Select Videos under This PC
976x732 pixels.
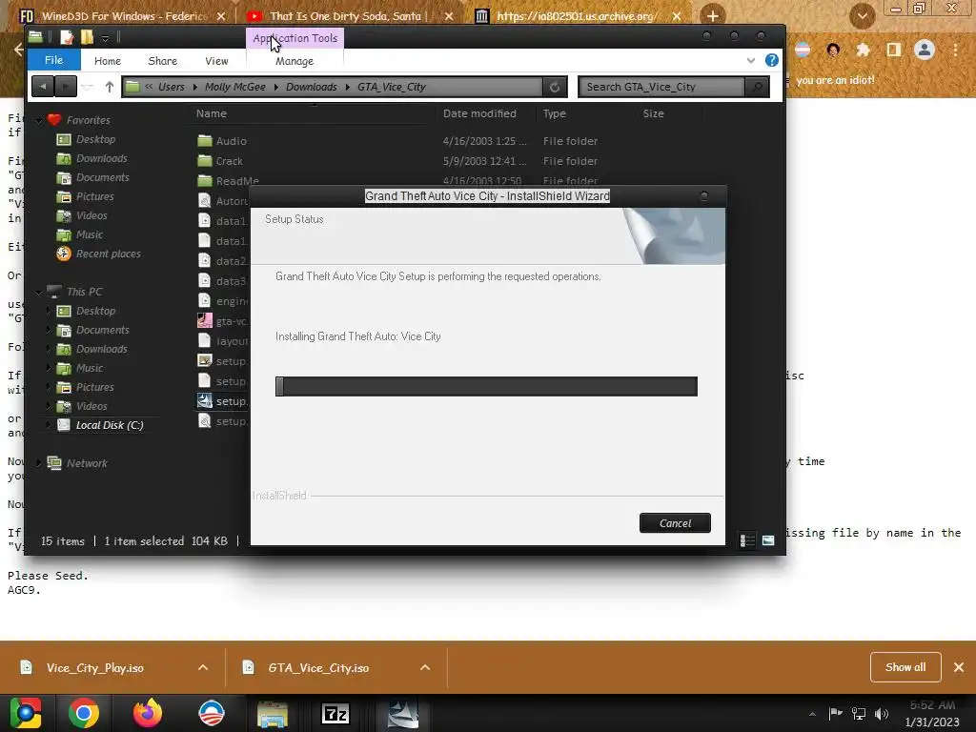tap(91, 406)
